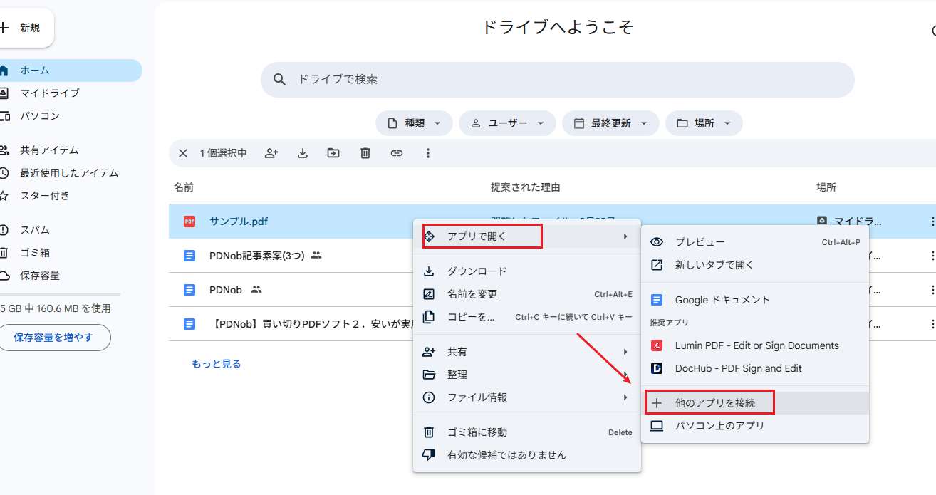936x495 pixels.
Task: Select ダウンロード from context menu
Action: (x=527, y=271)
